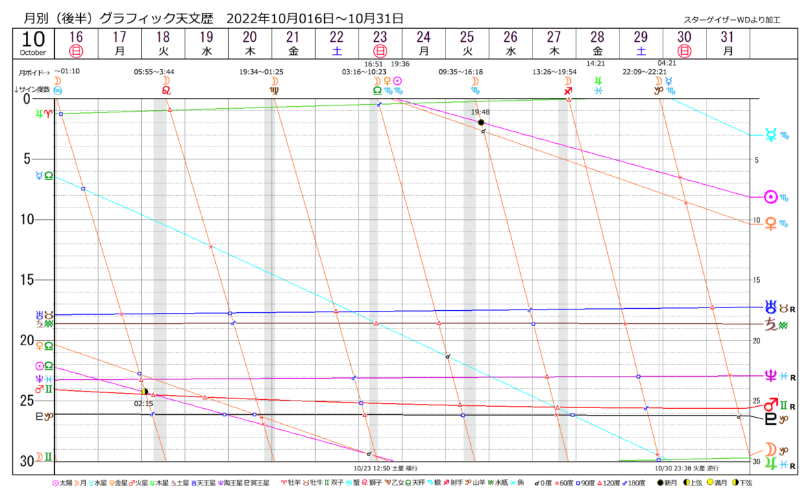Click the Mercury symbol on the right axis
The width and height of the screenshot is (810, 493).
pyautogui.click(x=771, y=136)
